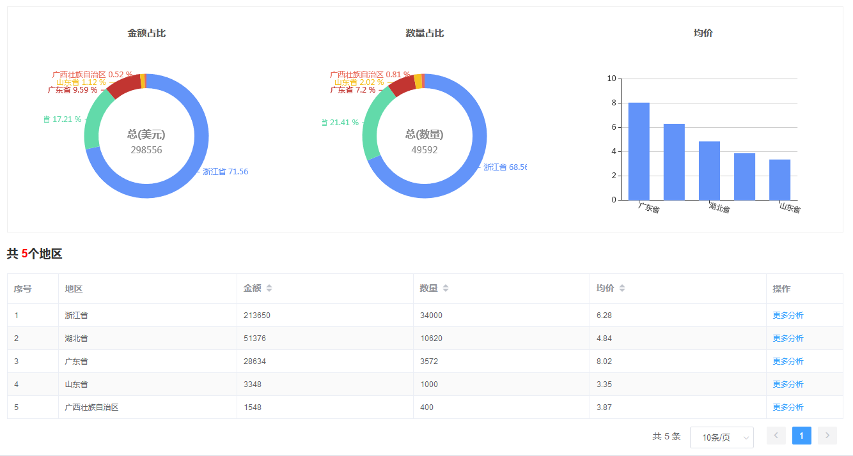Click the 均价 chart title
The height and width of the screenshot is (456, 853).
[x=703, y=33]
